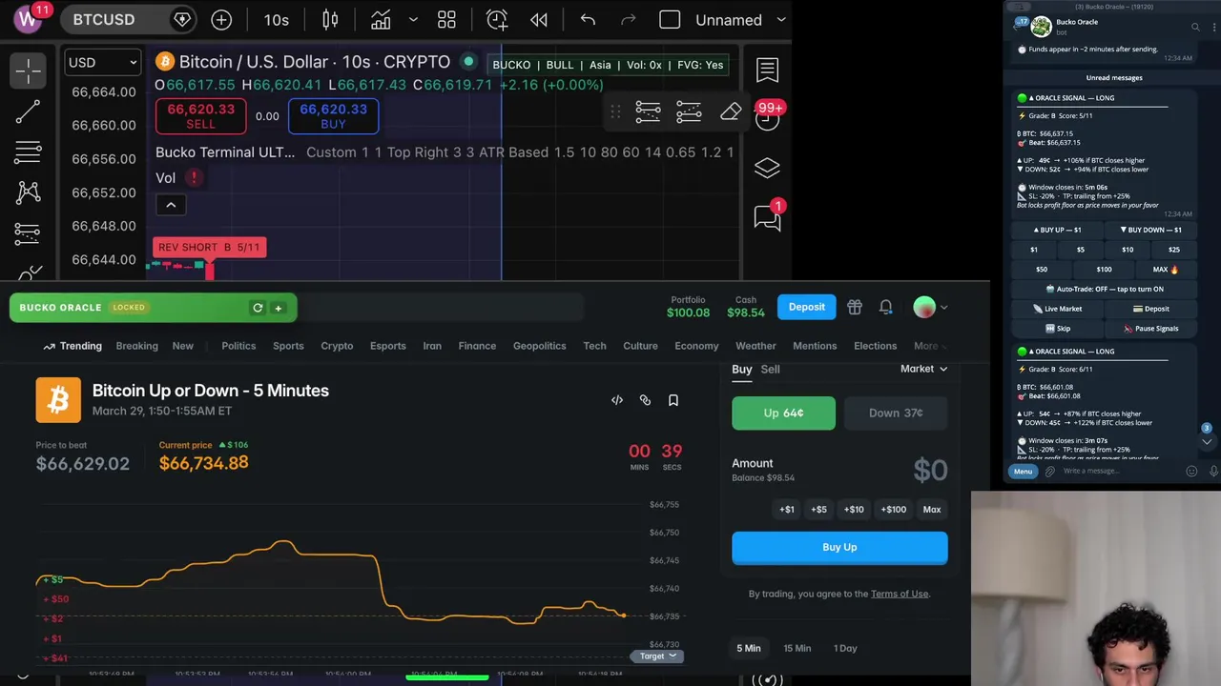Open the gift rewards icon
1221x686 pixels.
point(855,307)
